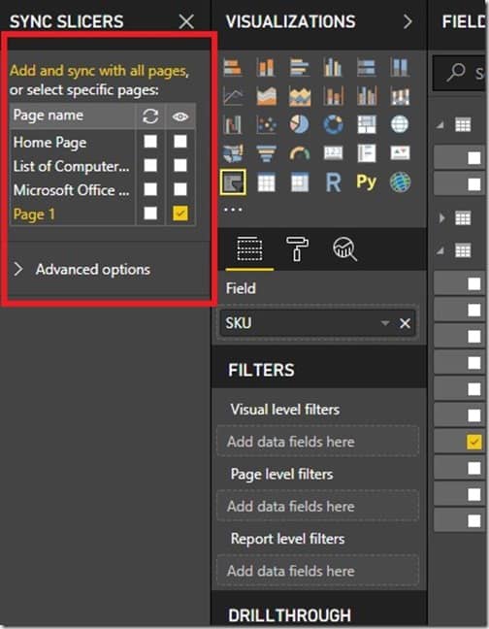The image size is (489, 629).
Task: Pick the line and stacked column chart
Action: pos(333,96)
